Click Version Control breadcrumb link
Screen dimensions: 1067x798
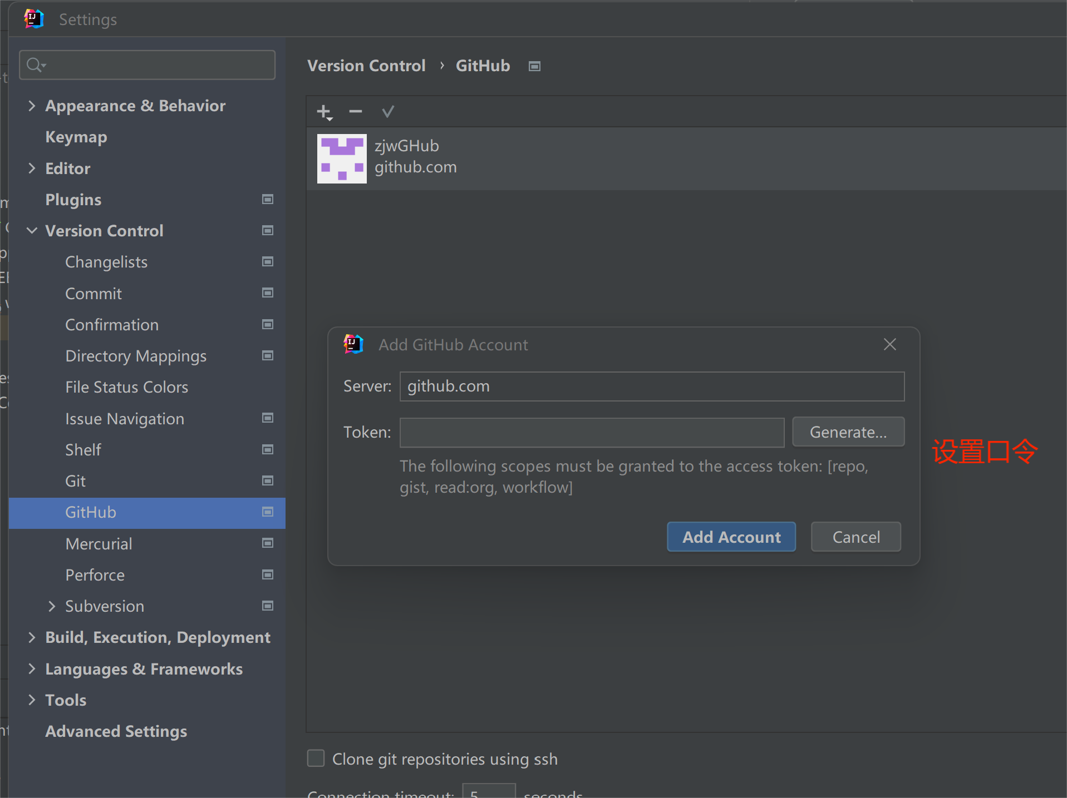click(366, 66)
